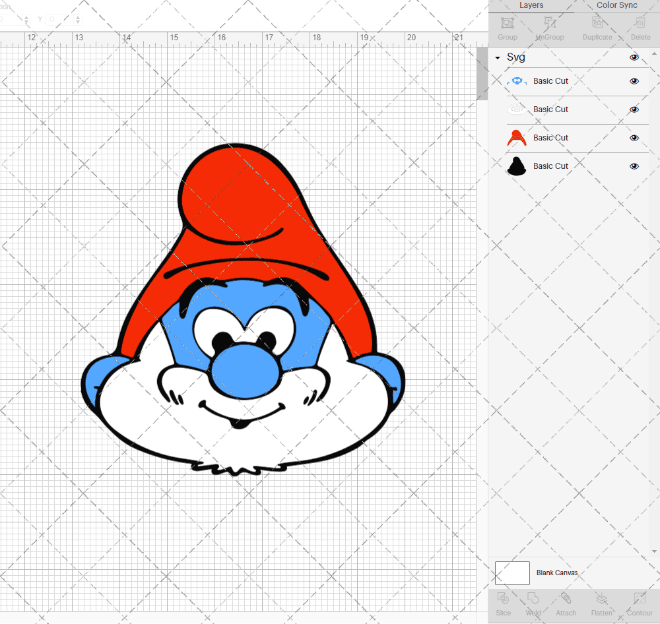Click the Group icon in Layers toolbar
Viewport: 660px width, 624px height.
point(507,22)
